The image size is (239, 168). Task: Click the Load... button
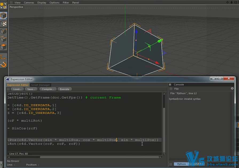tap(17, 89)
